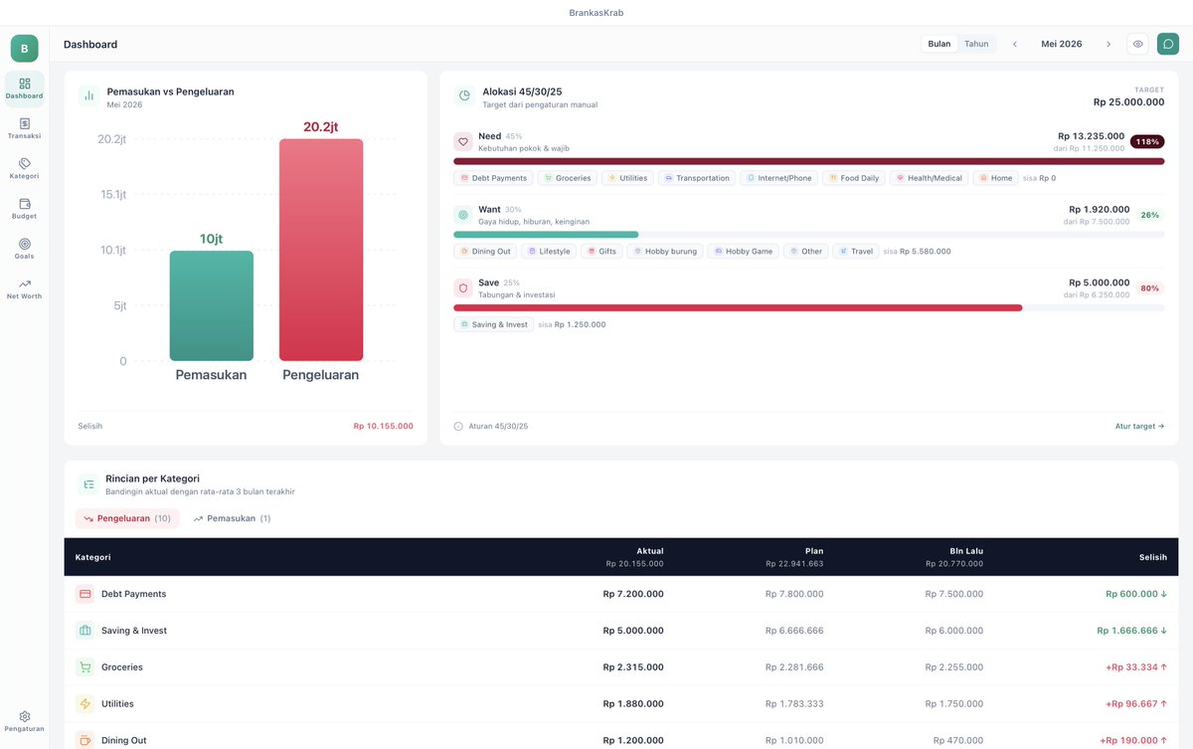Switch to the Pemasukan (1) tab
Viewport: 1193px width, 749px height.
(x=232, y=518)
